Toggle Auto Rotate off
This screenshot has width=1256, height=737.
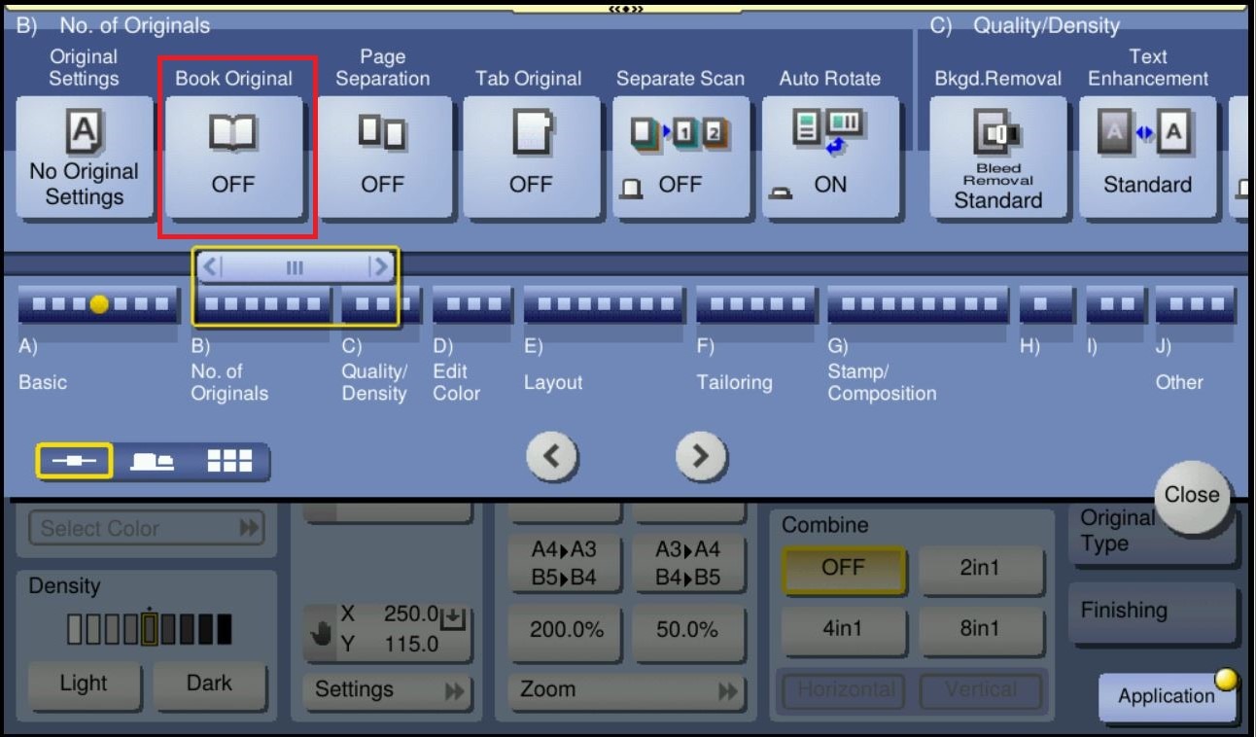click(829, 156)
